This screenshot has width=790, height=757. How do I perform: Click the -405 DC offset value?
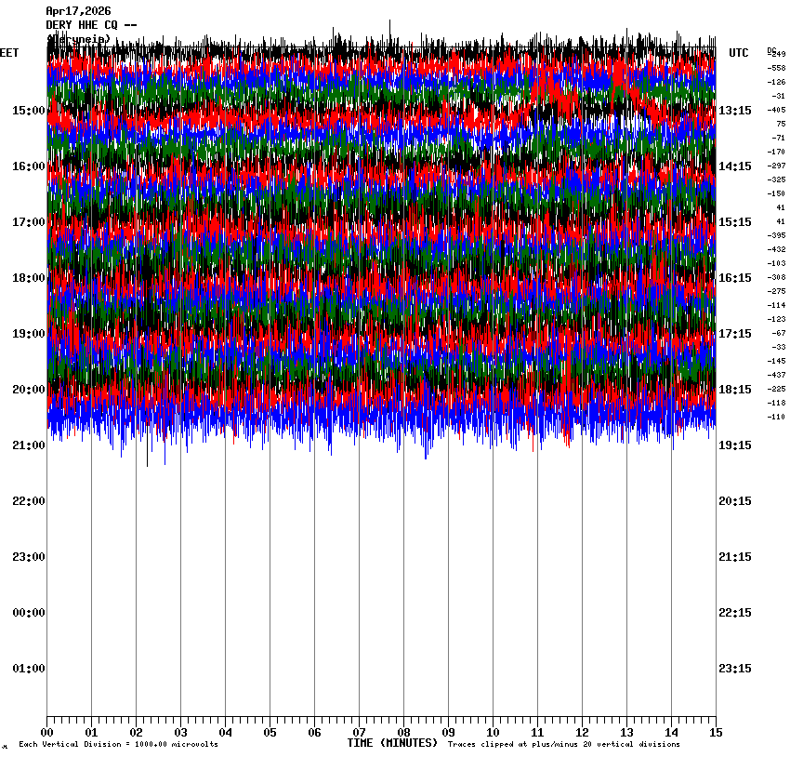pos(776,110)
